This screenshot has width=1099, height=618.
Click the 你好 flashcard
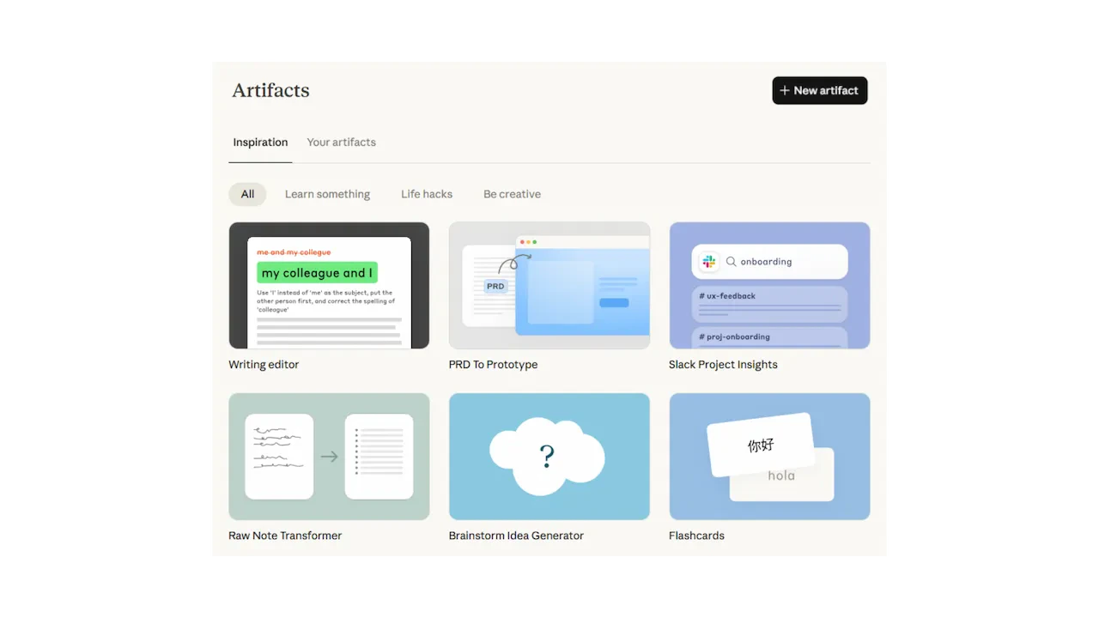760,445
